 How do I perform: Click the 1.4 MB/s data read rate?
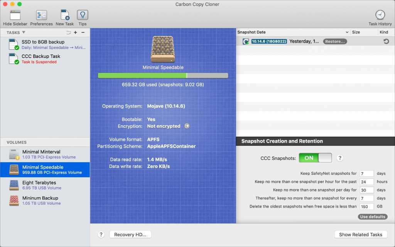tap(157, 159)
